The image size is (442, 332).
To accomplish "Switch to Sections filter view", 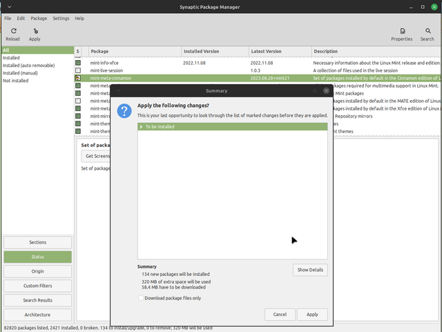I will (x=37, y=242).
